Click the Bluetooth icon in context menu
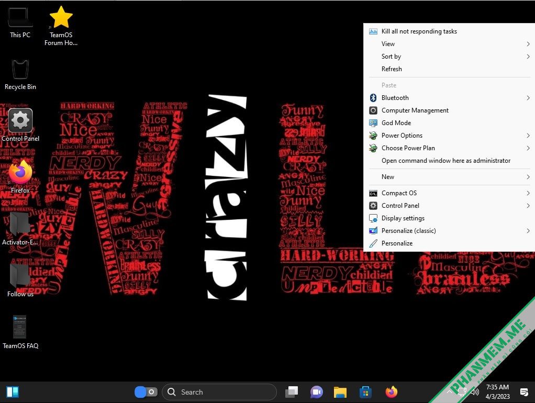Viewport: 535px width, 403px height. [373, 98]
